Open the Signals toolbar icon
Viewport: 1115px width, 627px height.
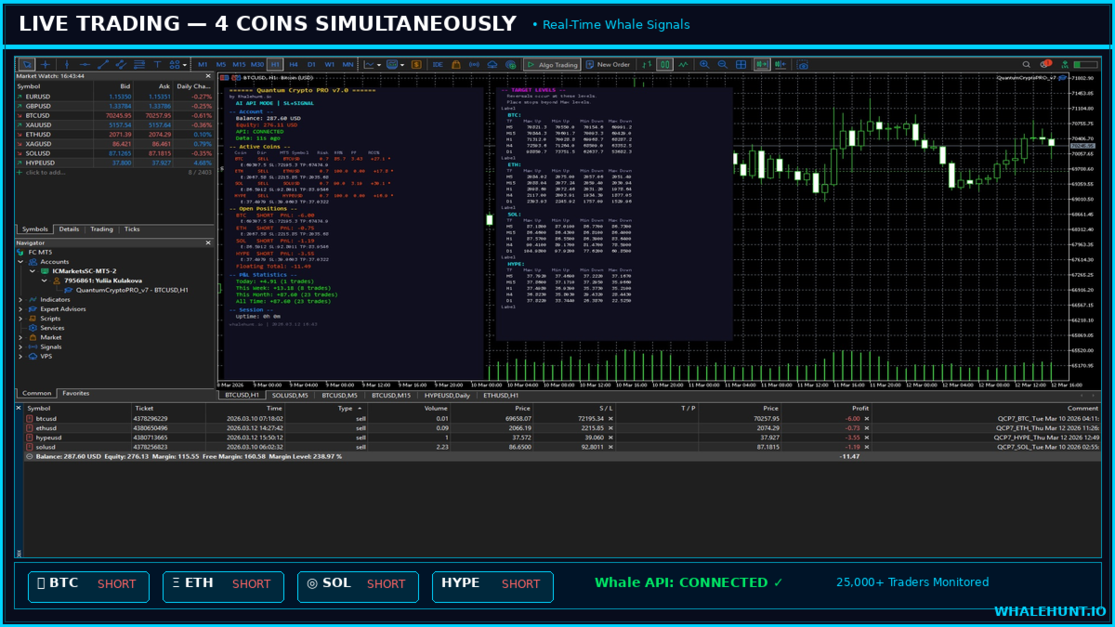pyautogui.click(x=474, y=64)
